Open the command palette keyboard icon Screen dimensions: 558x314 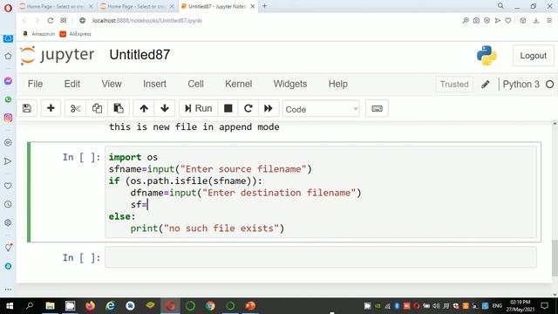(377, 108)
